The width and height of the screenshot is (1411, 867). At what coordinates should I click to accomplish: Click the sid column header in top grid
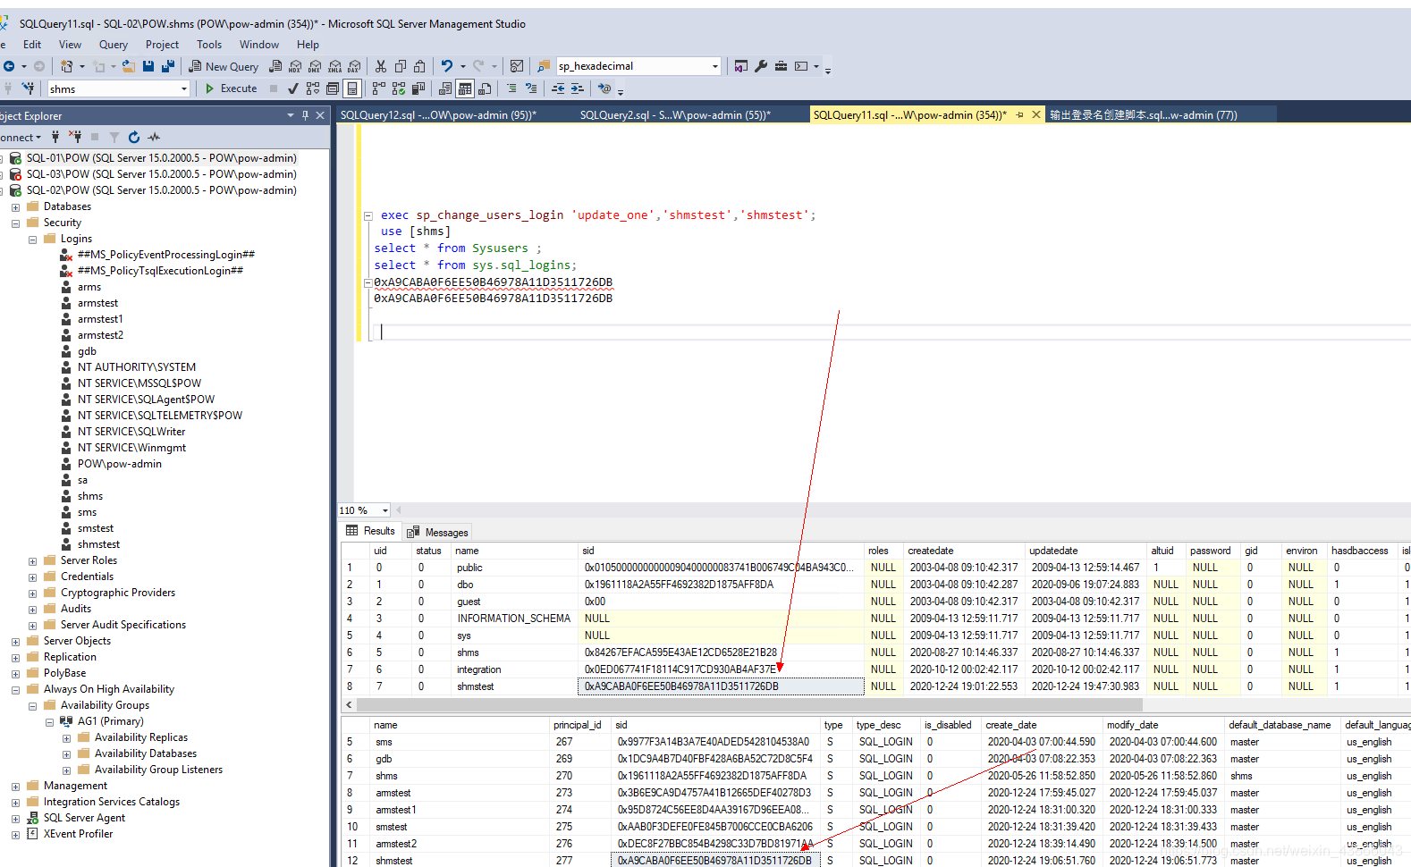720,551
